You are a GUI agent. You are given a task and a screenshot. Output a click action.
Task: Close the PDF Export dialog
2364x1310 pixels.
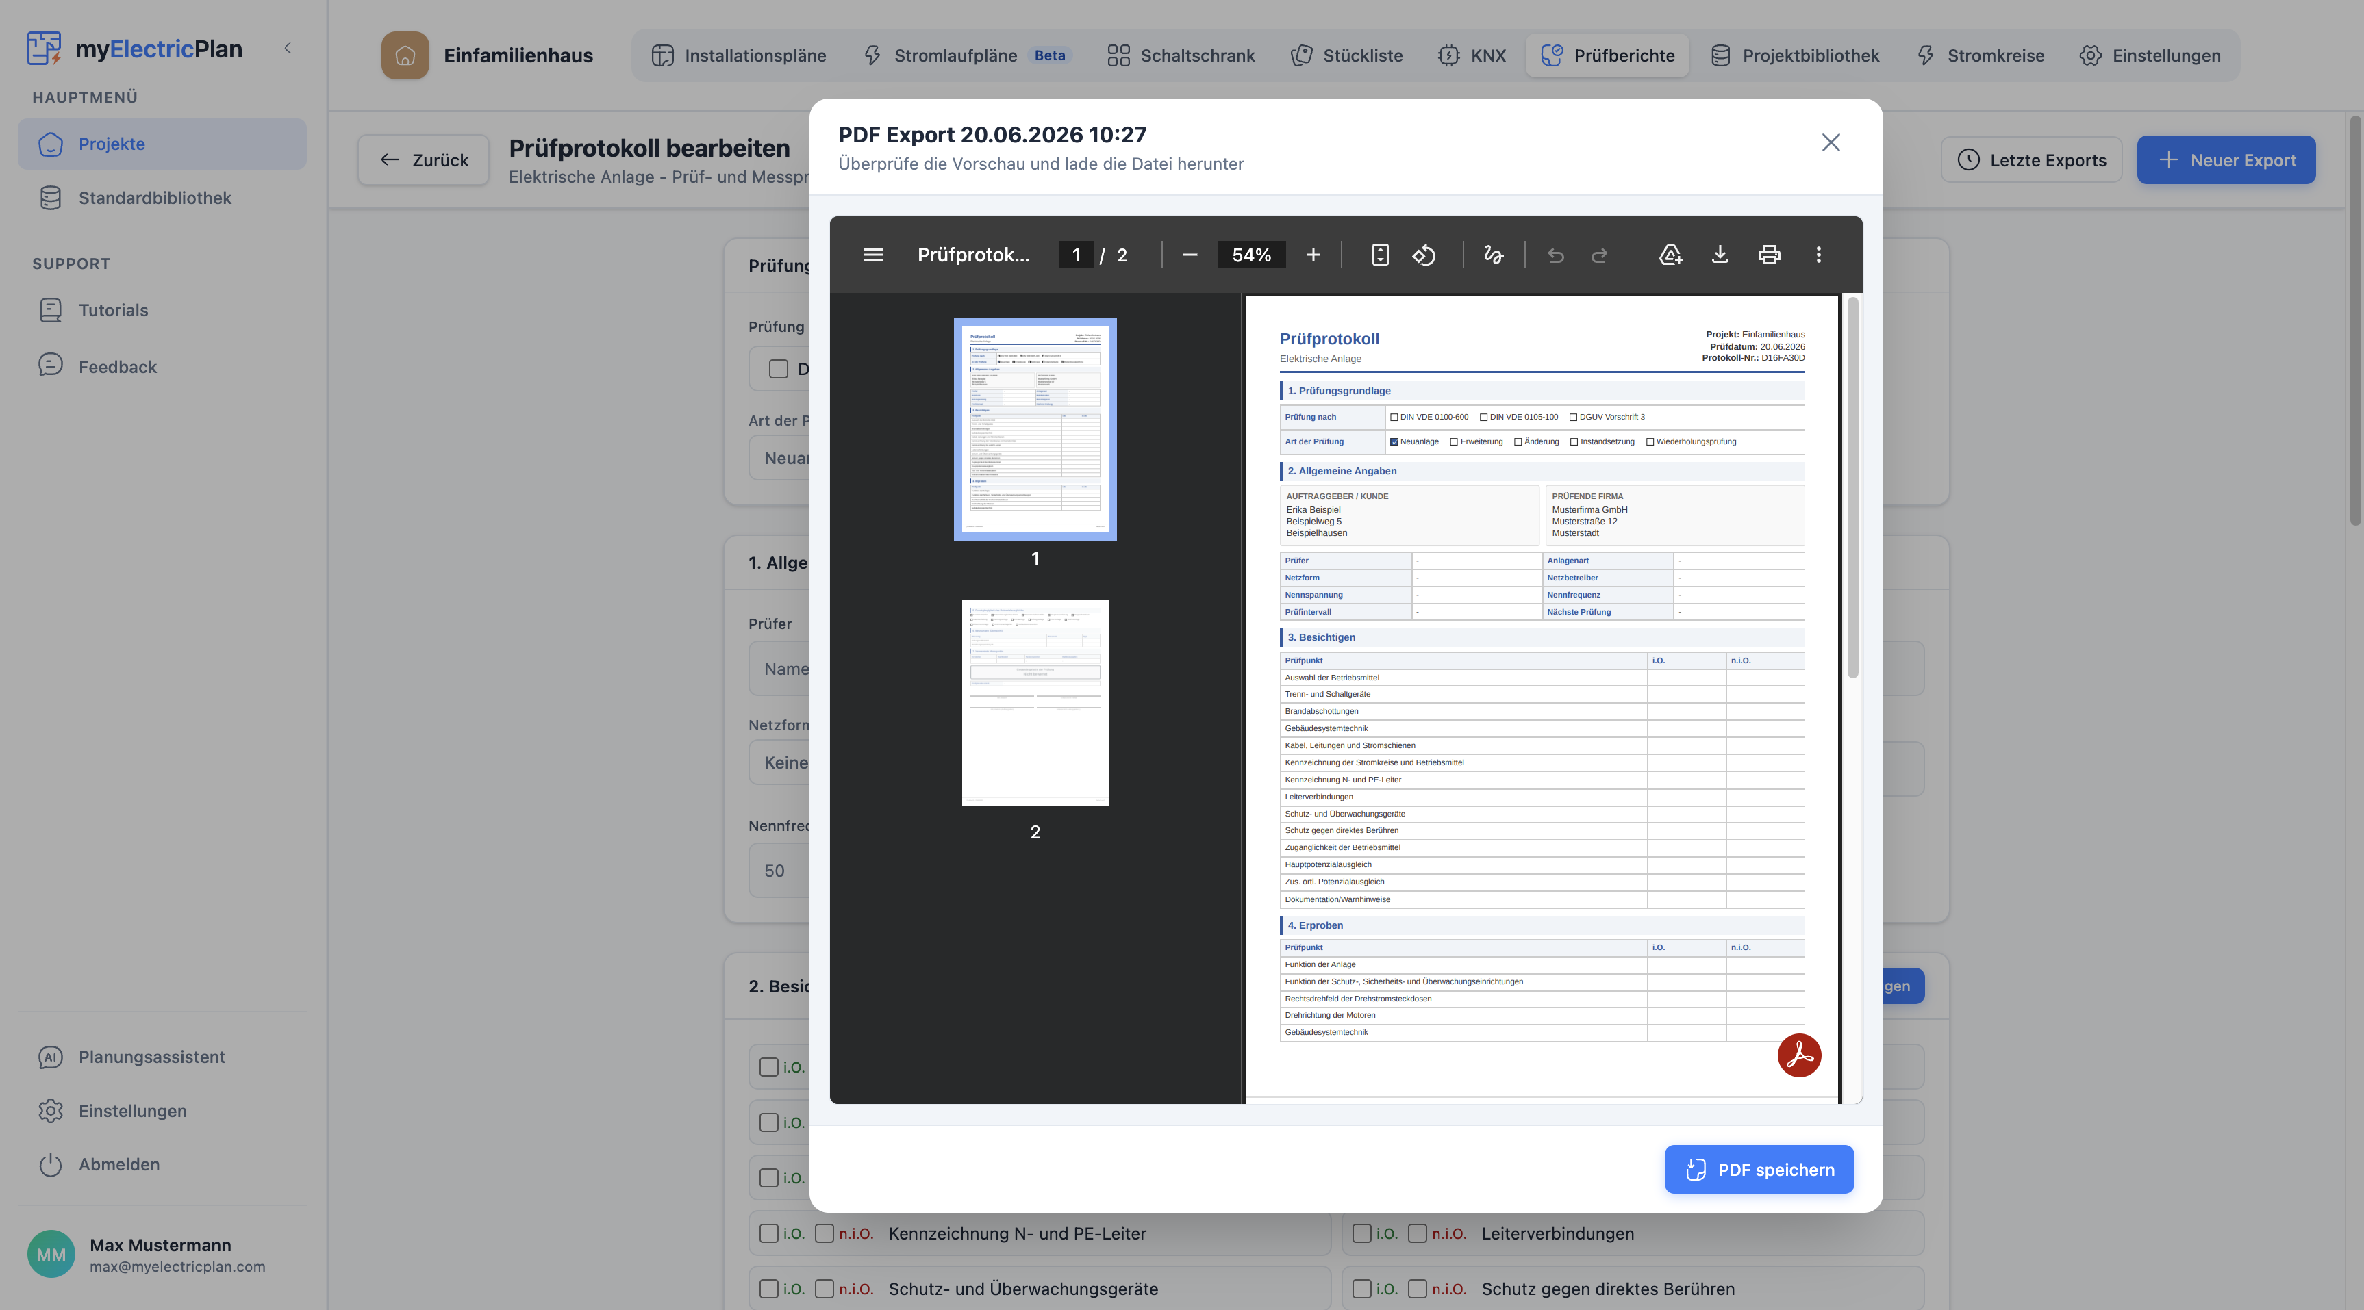click(x=1831, y=142)
